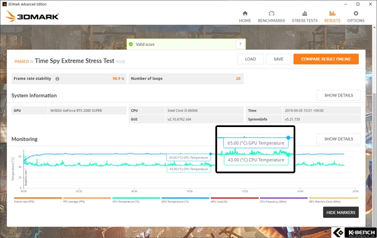377x238 pixels.
Task: Click the Number of loops value 20
Action: click(x=238, y=78)
